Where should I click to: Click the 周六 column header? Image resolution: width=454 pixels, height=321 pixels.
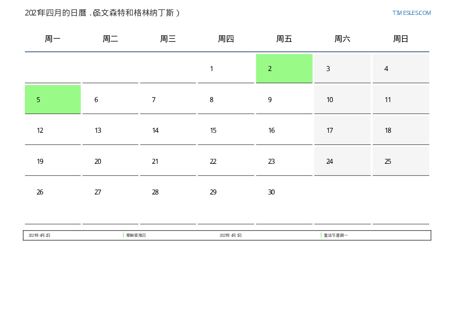[342, 39]
